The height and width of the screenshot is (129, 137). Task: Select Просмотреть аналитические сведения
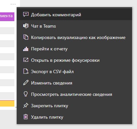point(74,94)
